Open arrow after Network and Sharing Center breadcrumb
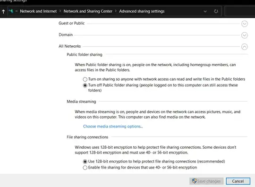The height and width of the screenshot is (187, 255). point(116,11)
